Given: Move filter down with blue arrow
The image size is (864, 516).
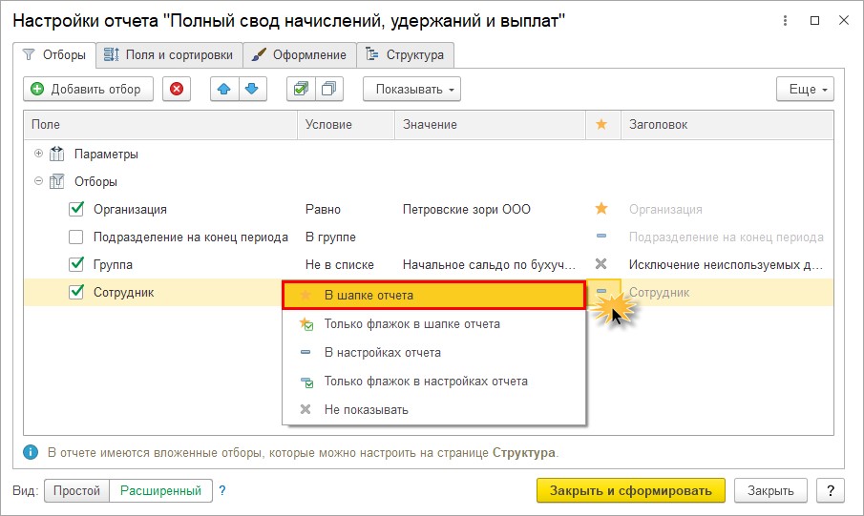Looking at the screenshot, I should click(x=252, y=89).
